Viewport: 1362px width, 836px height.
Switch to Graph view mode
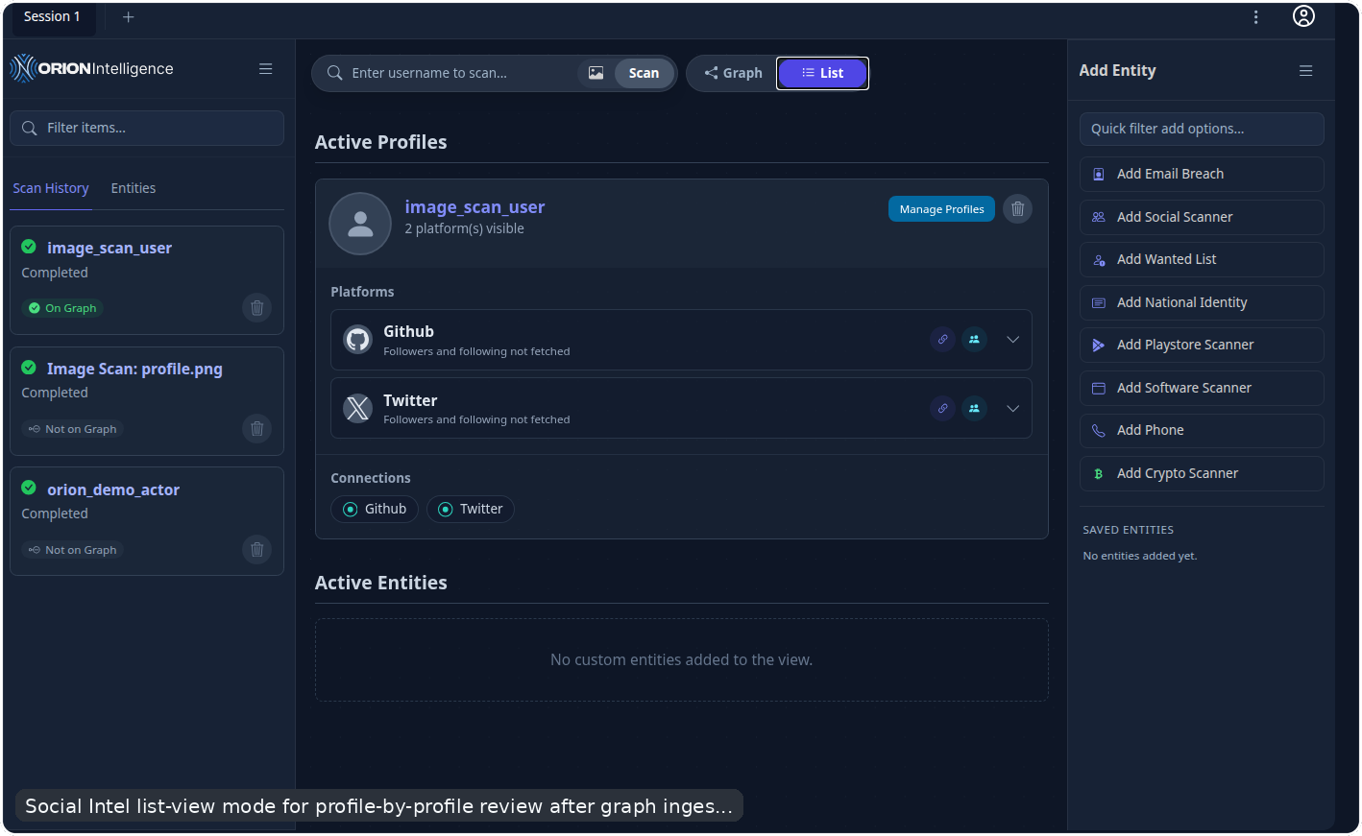[733, 73]
